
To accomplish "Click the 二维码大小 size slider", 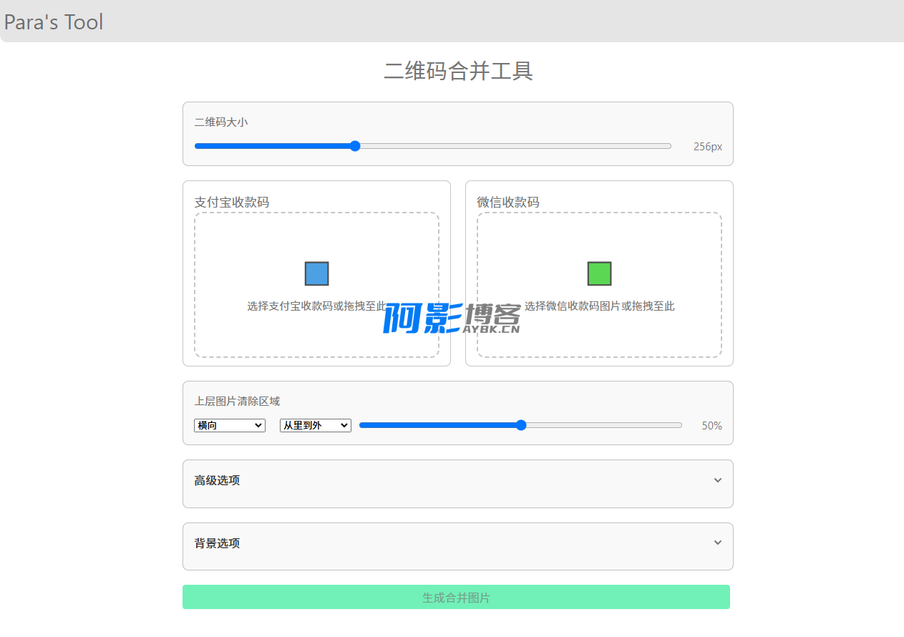I will [x=433, y=146].
